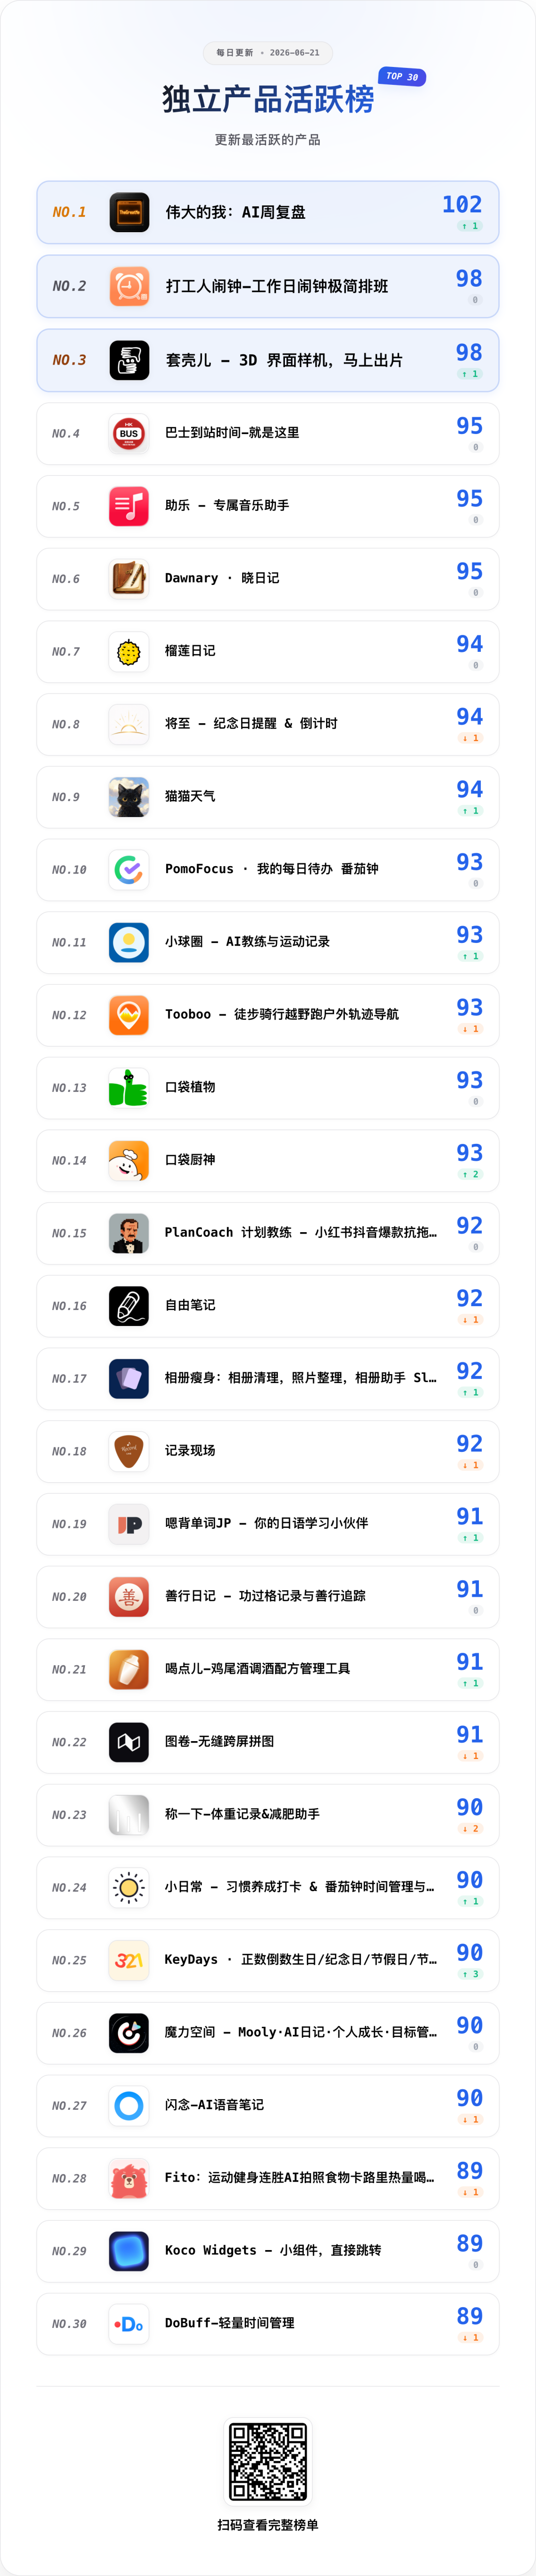Click the 猫猫天气 black cat icon
This screenshot has width=536, height=2576.
[x=129, y=797]
